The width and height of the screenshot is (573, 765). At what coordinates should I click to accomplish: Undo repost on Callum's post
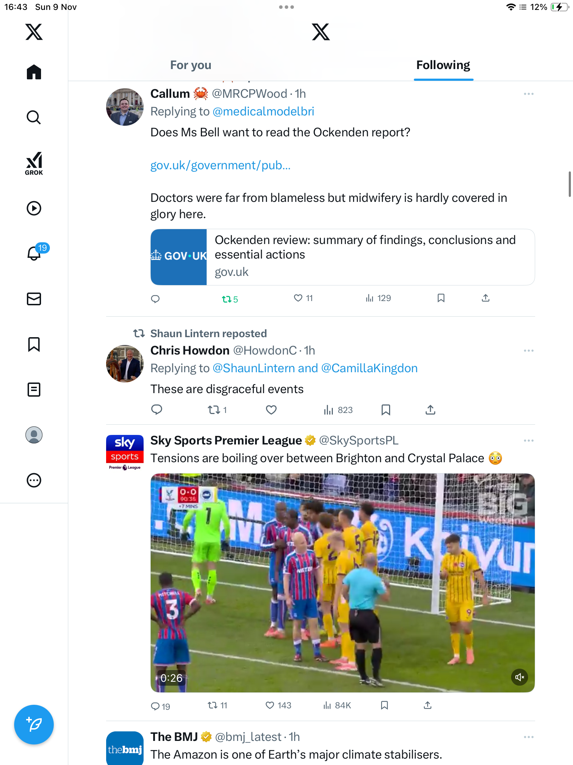(x=230, y=299)
